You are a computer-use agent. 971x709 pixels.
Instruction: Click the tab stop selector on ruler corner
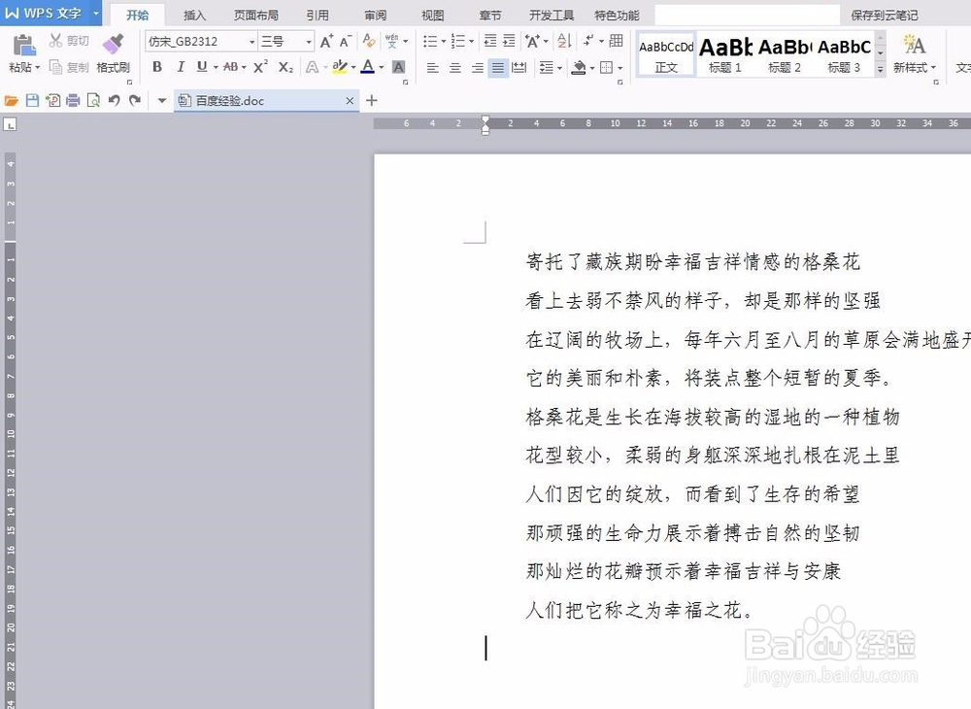10,125
